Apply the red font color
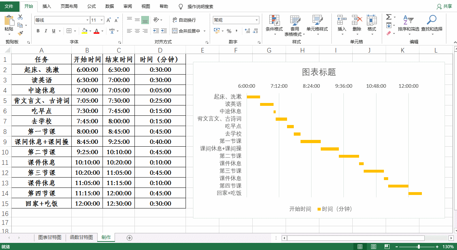 coord(97,31)
